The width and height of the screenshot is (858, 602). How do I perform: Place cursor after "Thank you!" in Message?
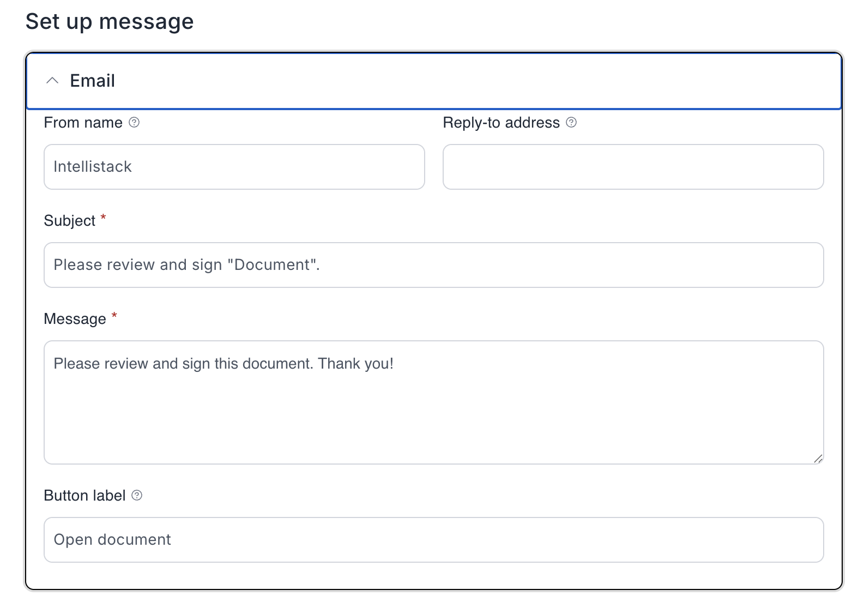click(395, 364)
